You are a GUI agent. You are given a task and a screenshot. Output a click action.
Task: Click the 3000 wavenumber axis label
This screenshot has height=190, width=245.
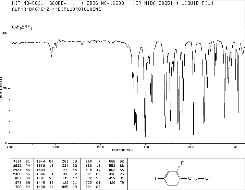coord(55,147)
